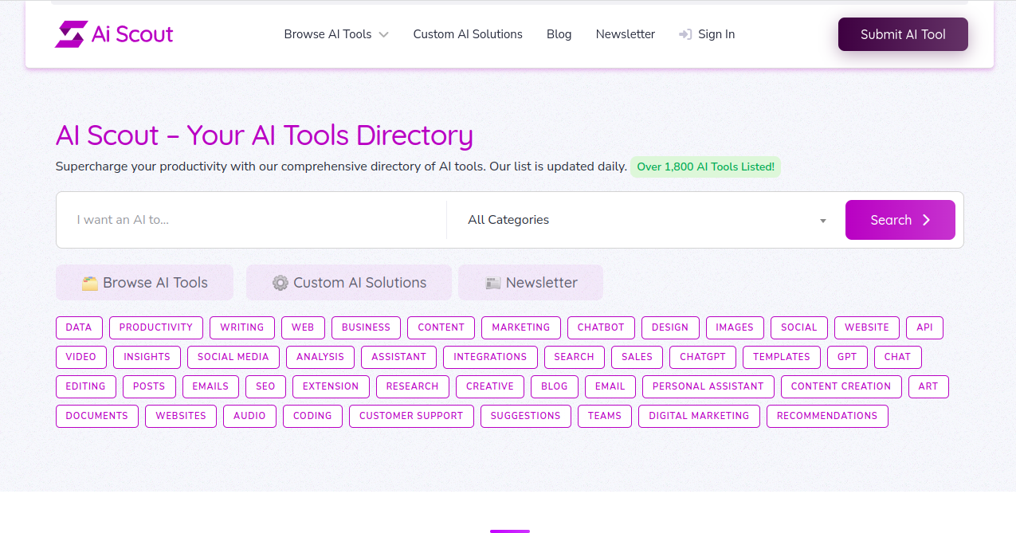The image size is (1016, 533).
Task: Select the POSTS tag
Action: [149, 386]
